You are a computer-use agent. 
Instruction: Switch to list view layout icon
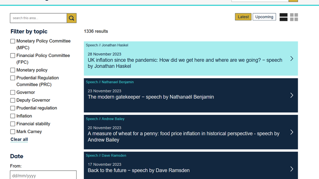coord(283,17)
